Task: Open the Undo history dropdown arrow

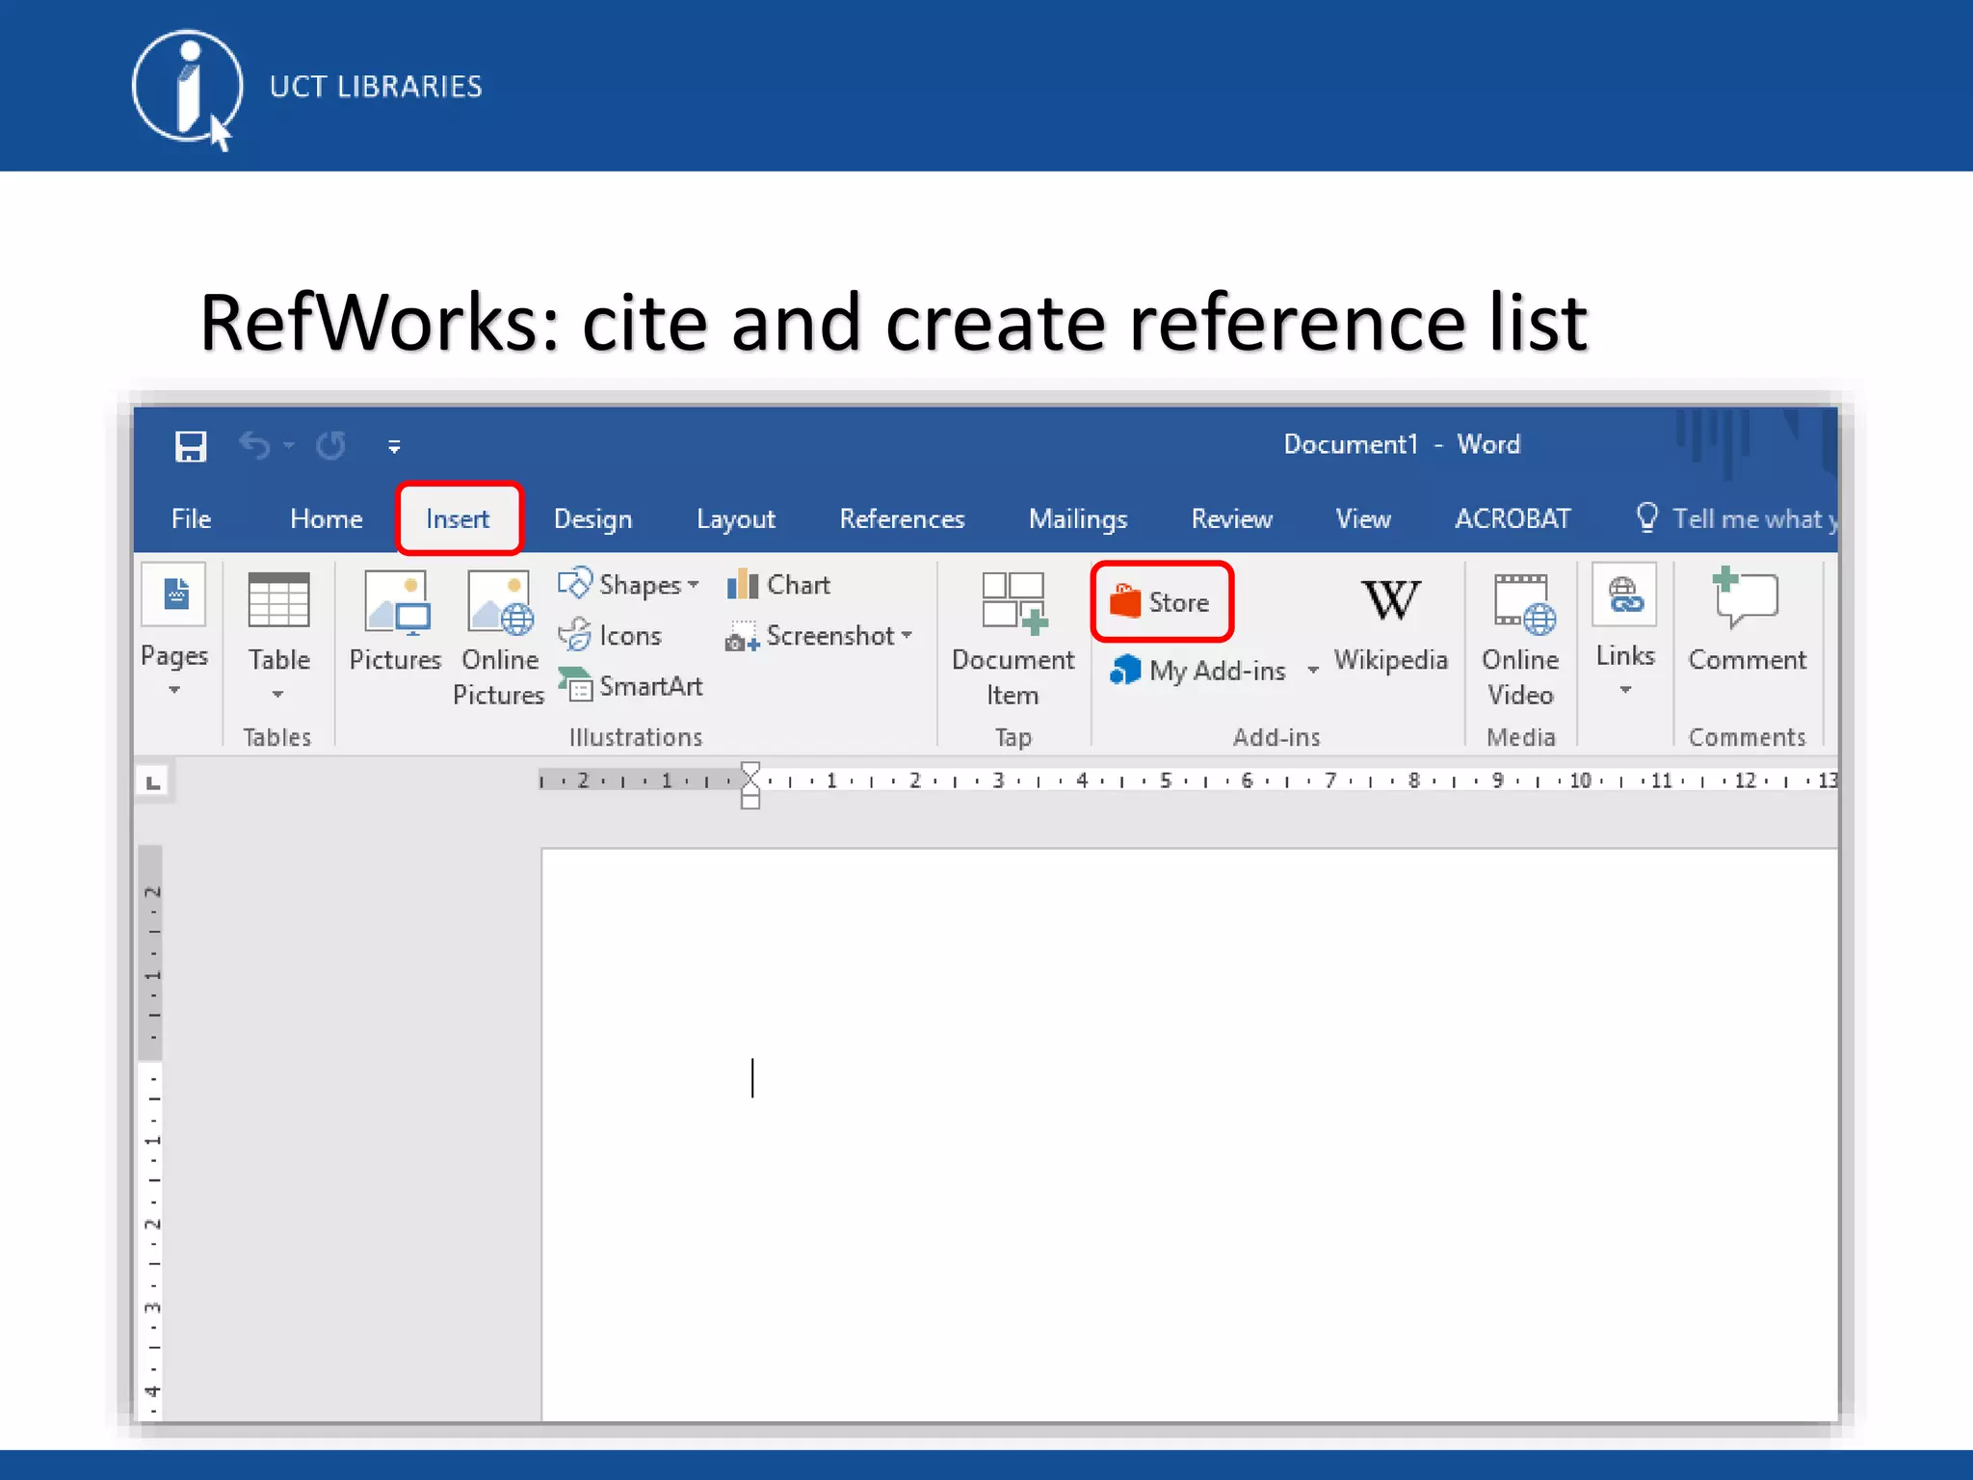Action: click(288, 446)
